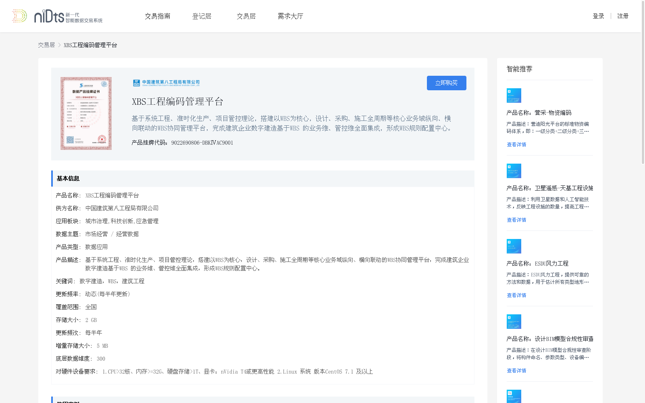Click the ESDU风力工程 product icon
The image size is (645, 403).
coord(514,246)
